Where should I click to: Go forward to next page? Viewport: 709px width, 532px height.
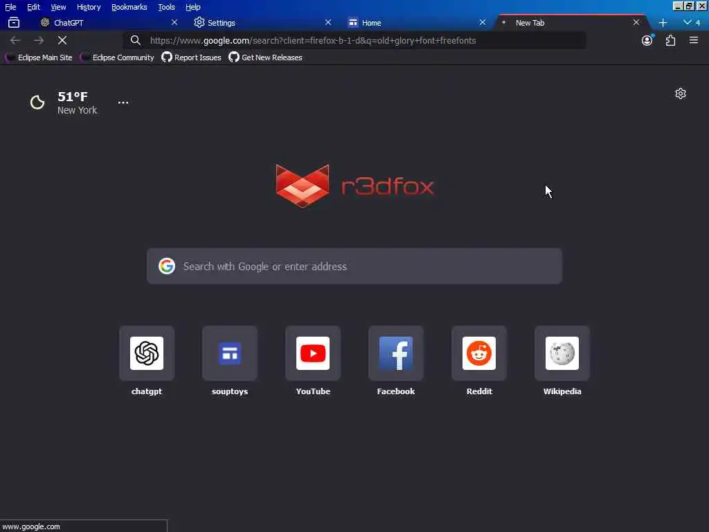click(x=39, y=40)
